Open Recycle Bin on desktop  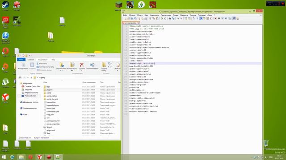266,144
